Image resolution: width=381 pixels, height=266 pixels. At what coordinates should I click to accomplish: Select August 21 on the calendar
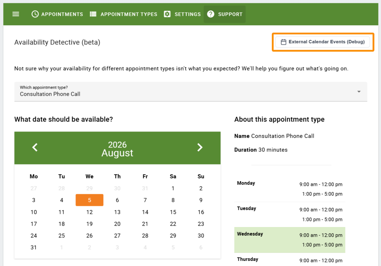click(x=145, y=224)
